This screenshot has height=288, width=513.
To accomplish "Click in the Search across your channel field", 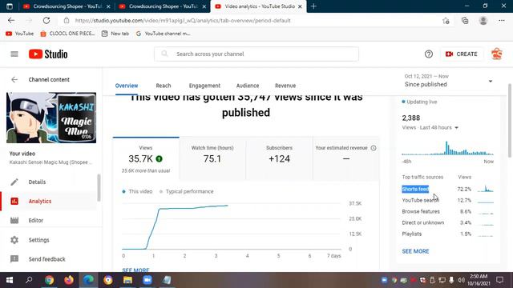I will [256, 54].
